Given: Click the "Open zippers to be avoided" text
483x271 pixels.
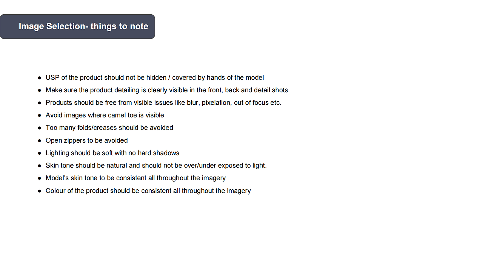Looking at the screenshot, I should click(x=86, y=140).
